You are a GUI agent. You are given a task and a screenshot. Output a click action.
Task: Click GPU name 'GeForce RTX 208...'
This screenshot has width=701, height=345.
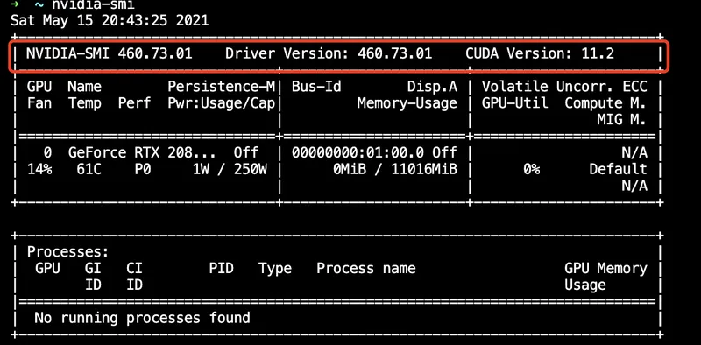click(142, 153)
